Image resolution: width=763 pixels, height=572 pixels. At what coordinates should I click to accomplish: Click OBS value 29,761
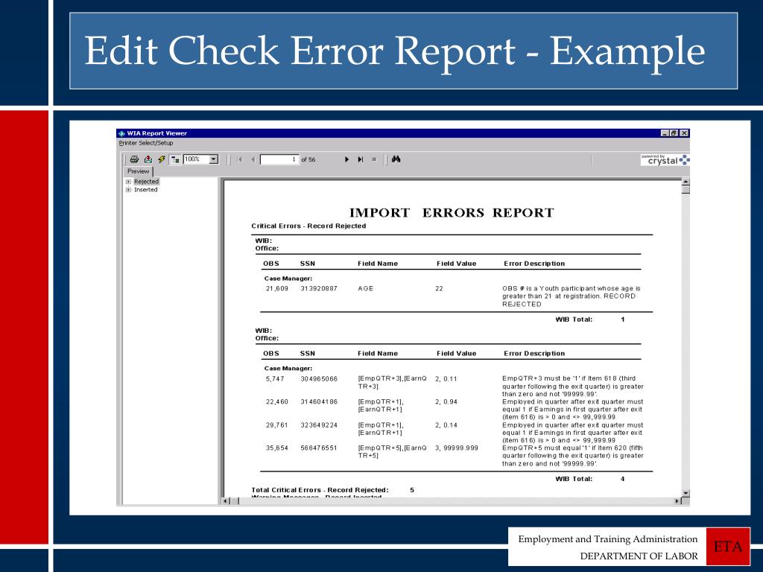coord(277,425)
